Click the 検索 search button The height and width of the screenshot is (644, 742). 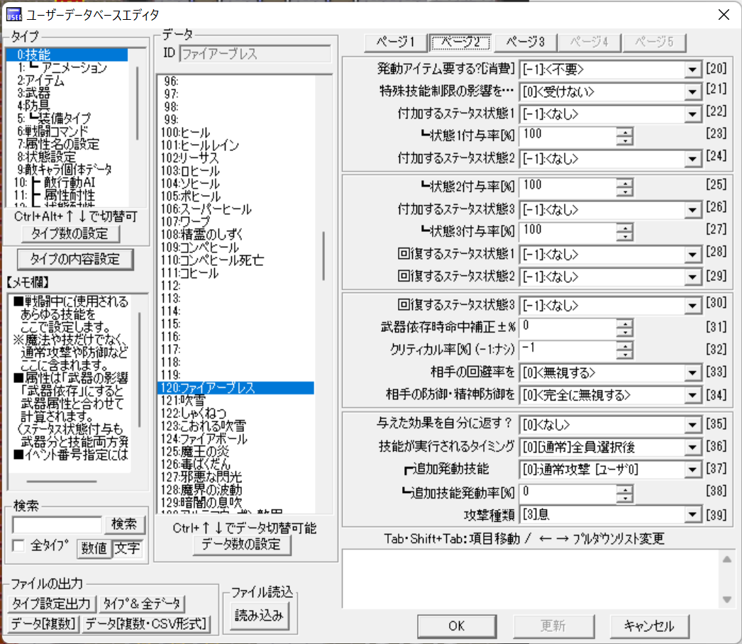click(x=124, y=524)
